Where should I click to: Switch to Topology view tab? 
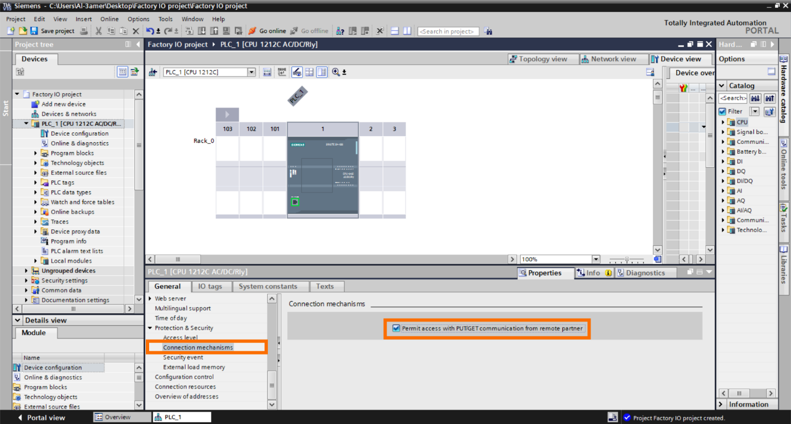(543, 59)
